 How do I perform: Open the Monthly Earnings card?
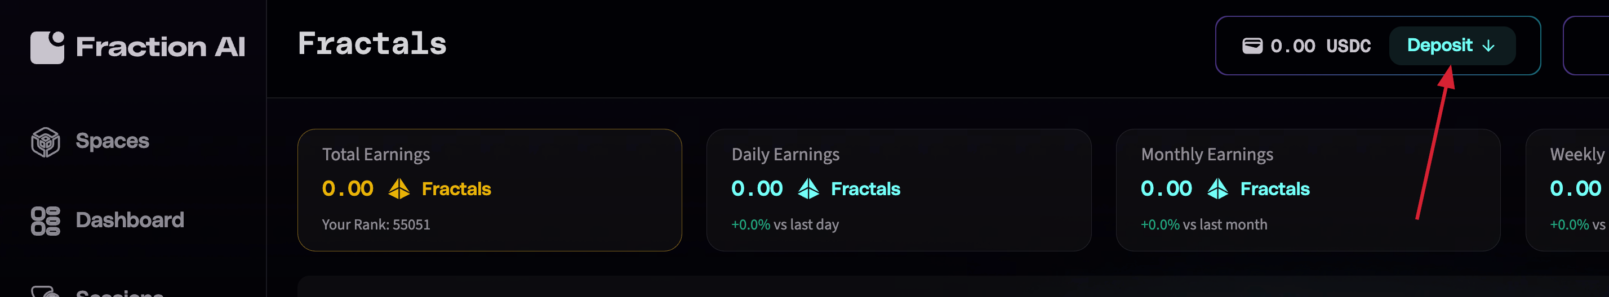pos(1308,190)
